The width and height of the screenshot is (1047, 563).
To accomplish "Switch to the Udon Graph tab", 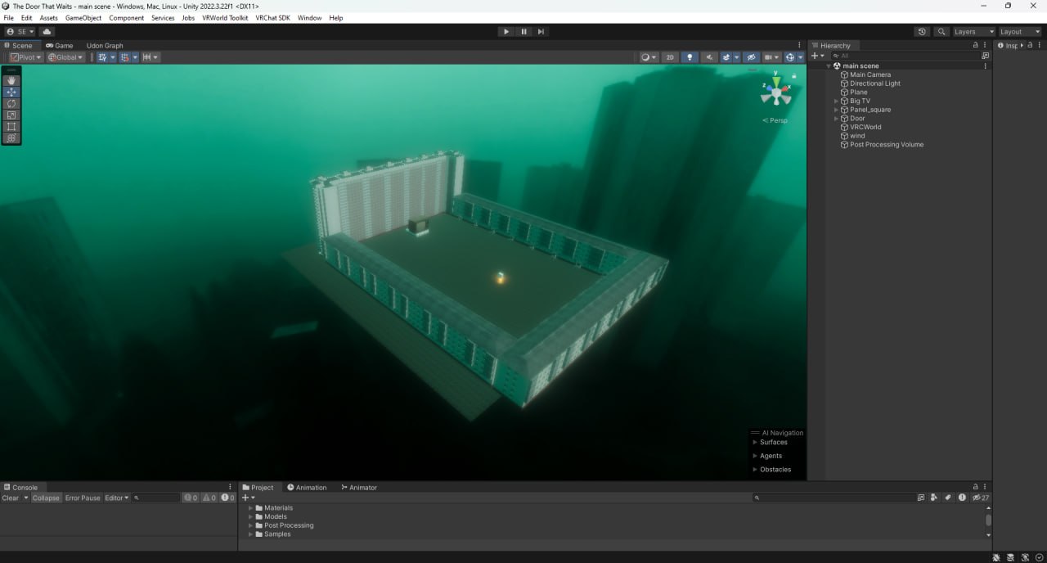I will point(105,46).
